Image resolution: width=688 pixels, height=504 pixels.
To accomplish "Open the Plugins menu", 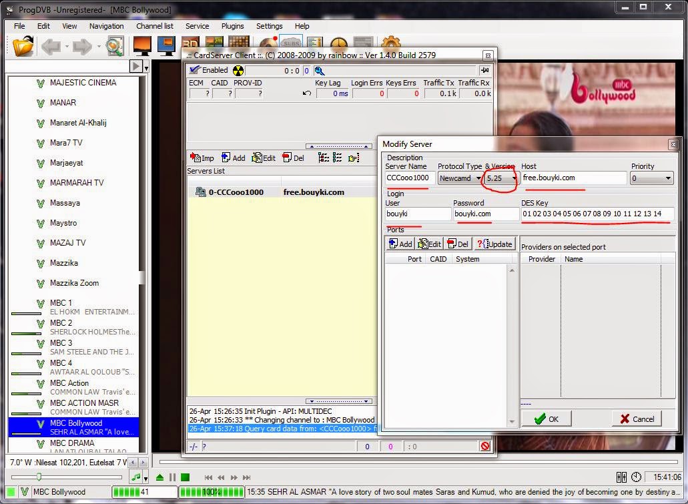I will click(232, 26).
